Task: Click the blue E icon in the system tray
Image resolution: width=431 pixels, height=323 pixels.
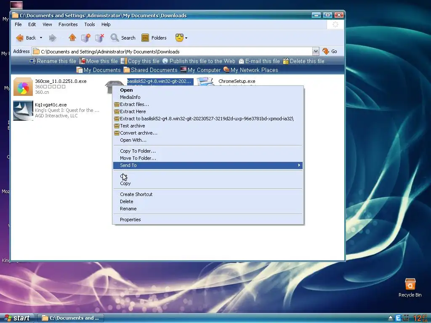Action: point(398,318)
